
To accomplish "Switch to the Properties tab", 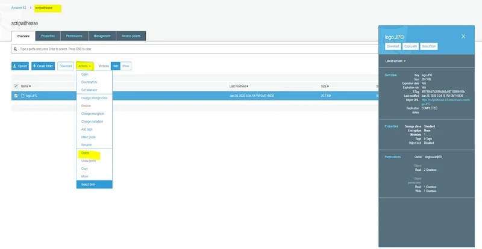I will (48, 36).
